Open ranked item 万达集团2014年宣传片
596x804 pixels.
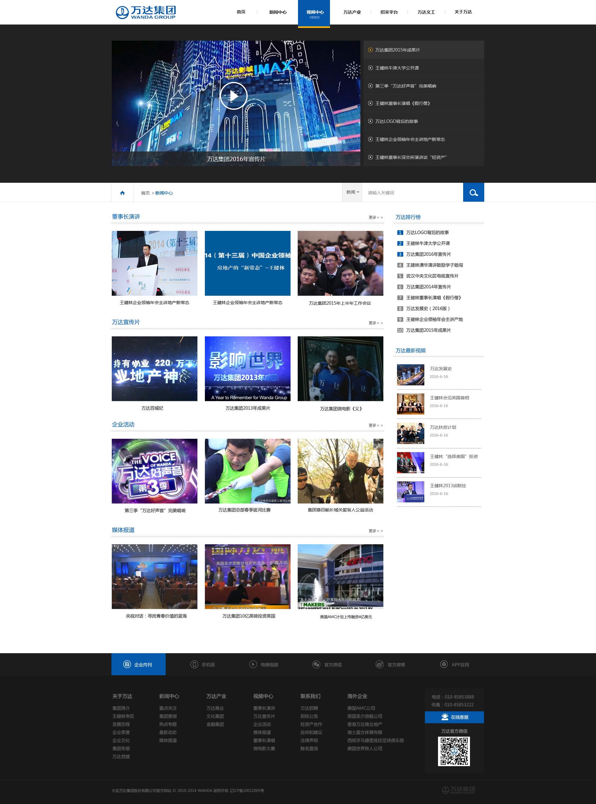[x=428, y=287]
